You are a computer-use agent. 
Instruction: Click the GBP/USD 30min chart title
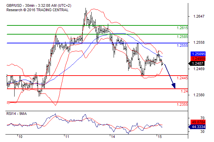(39, 6)
